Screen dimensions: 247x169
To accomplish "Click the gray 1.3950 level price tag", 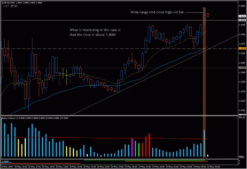I will pos(242,68).
